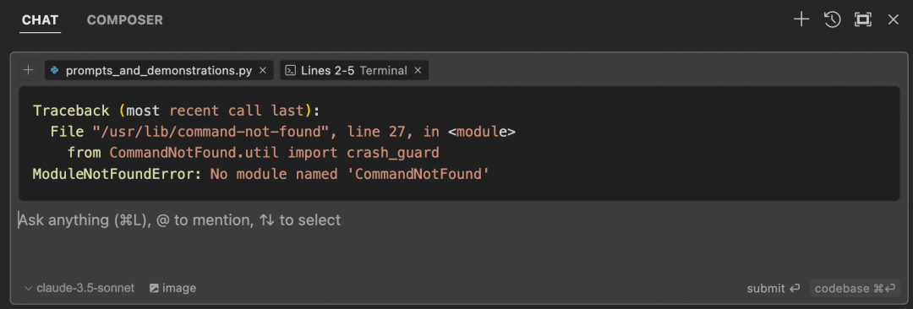913x309 pixels.
Task: Start a new chat with the plus icon
Action: point(801,19)
